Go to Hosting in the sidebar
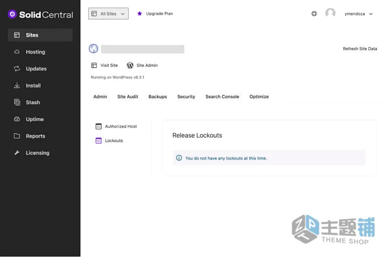The width and height of the screenshot is (387, 257). coord(40,52)
